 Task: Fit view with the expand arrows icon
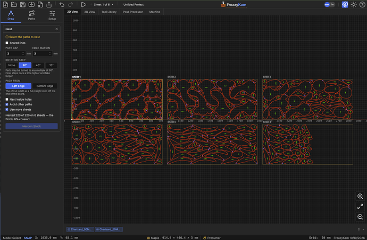point(360,207)
